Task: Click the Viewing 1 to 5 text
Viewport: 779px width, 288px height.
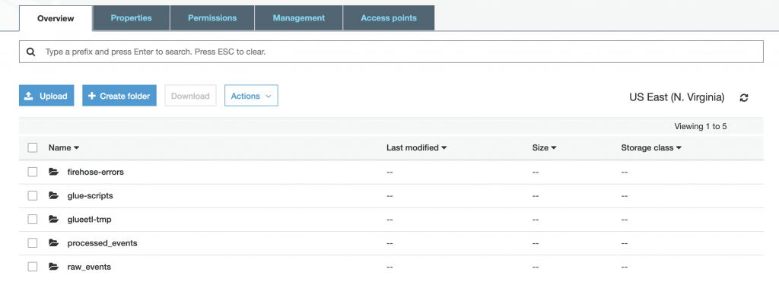Action: (701, 127)
